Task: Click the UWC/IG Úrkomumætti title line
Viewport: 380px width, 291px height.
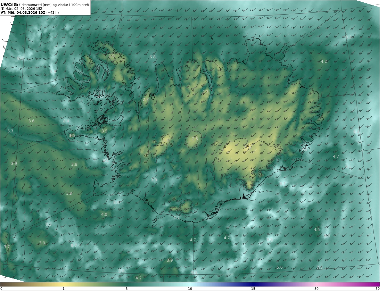Action: coord(45,4)
